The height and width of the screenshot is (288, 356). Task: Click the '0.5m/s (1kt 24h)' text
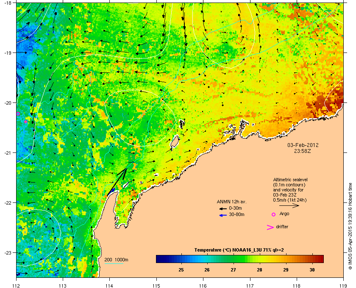(290, 200)
